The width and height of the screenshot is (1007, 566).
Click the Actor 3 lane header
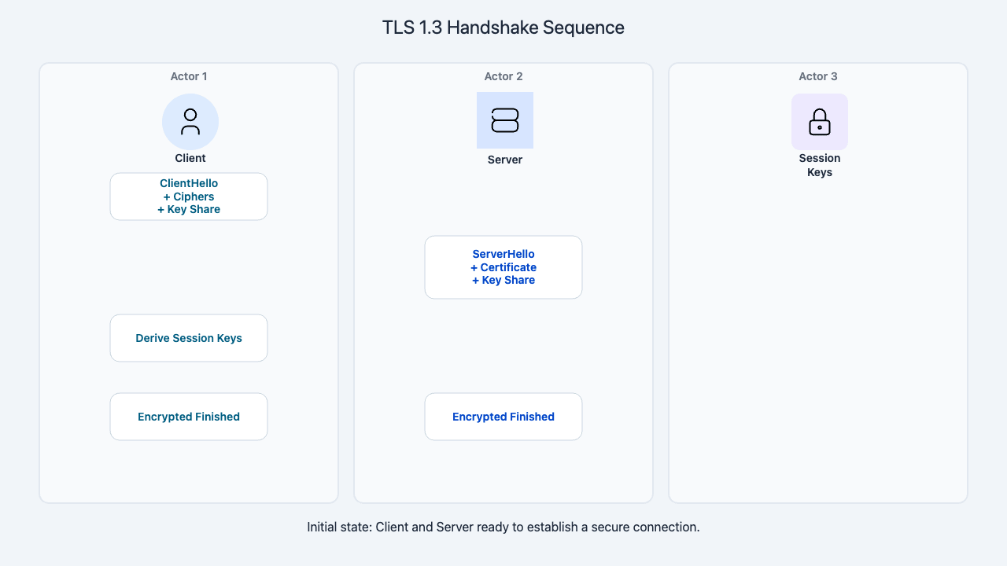[x=818, y=76]
